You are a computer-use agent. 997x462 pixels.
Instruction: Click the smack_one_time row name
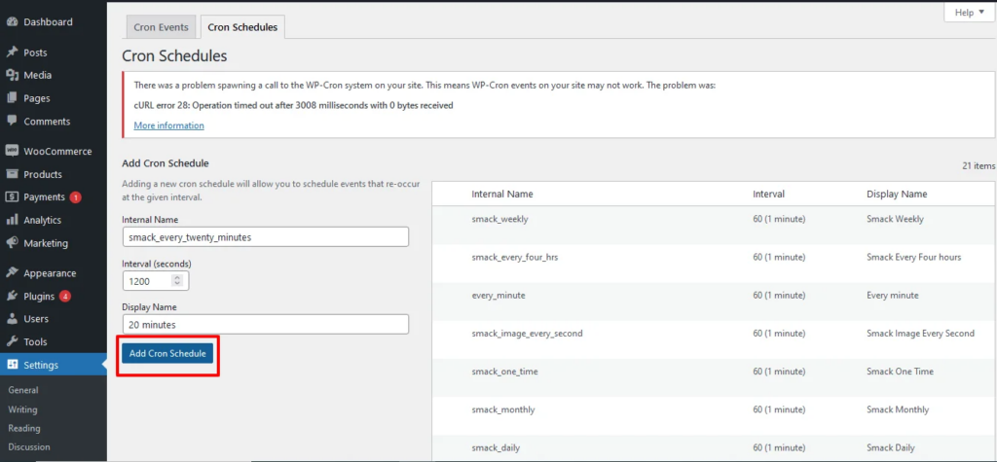tap(505, 372)
